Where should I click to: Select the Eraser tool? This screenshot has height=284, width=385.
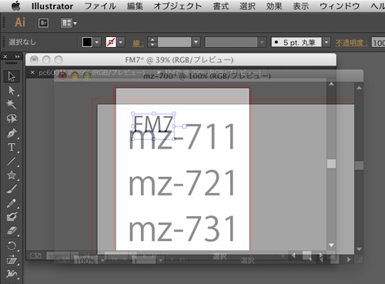pos(12,231)
